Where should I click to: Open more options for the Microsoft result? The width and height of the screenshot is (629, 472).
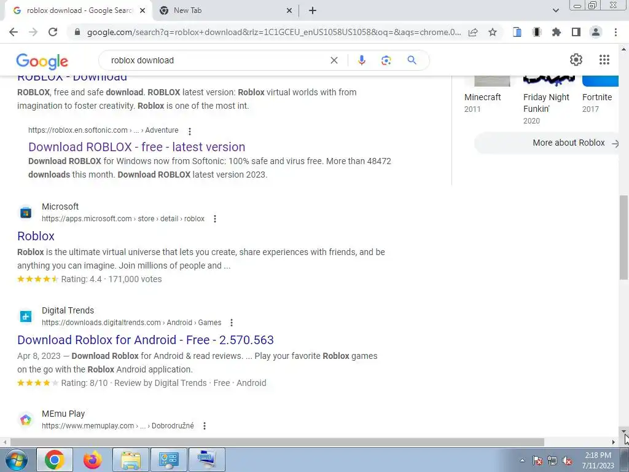tap(215, 219)
